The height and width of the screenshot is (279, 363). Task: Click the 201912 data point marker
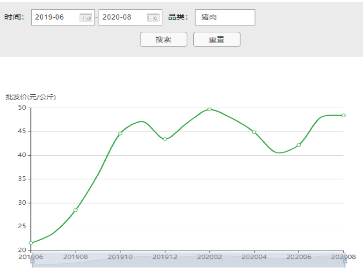point(165,139)
